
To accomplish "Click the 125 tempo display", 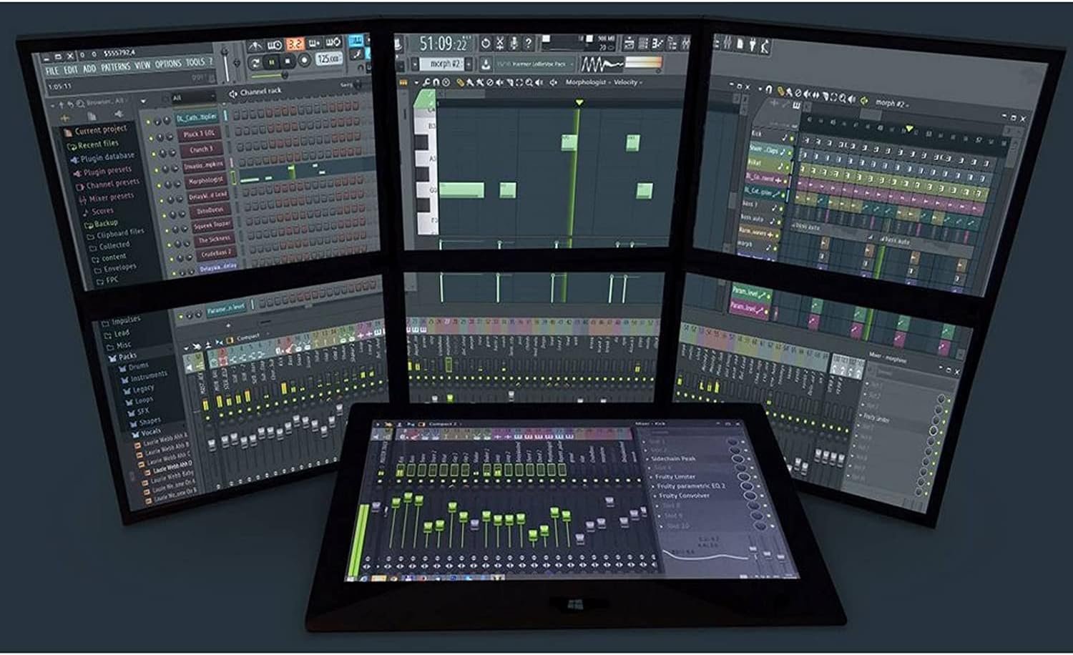I will (x=328, y=59).
